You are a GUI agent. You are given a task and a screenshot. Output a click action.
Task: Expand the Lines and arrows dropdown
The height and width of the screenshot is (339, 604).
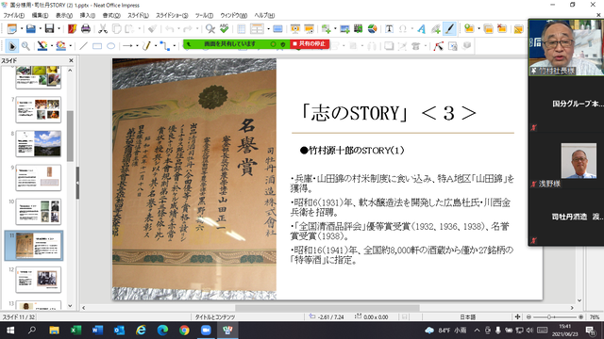(x=137, y=46)
